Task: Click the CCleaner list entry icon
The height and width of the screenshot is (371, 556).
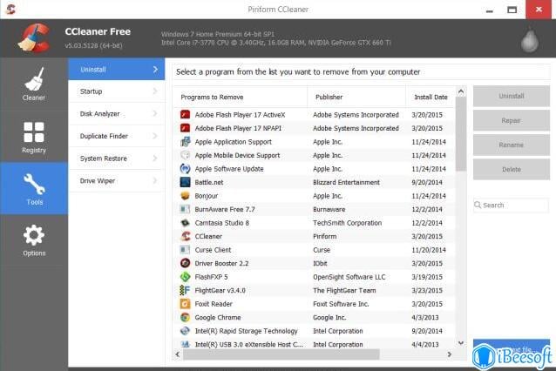Action: (x=185, y=236)
